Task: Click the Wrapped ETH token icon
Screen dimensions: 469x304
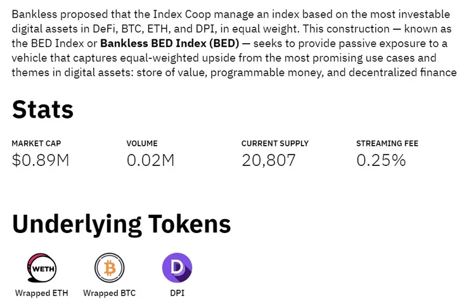Action: coord(41,269)
